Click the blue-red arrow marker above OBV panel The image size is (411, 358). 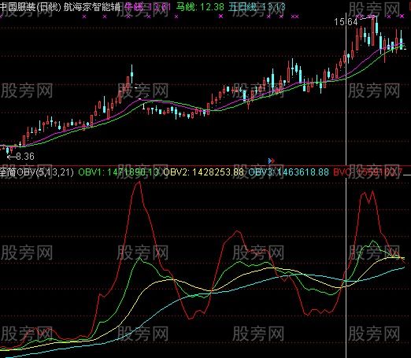coord(272,161)
